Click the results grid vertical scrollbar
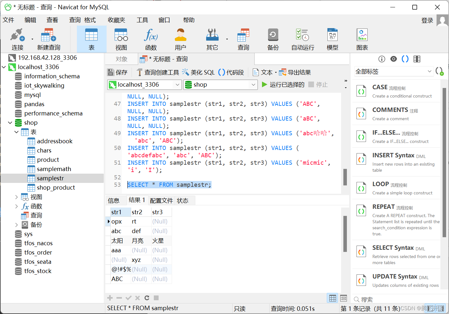 (345, 234)
